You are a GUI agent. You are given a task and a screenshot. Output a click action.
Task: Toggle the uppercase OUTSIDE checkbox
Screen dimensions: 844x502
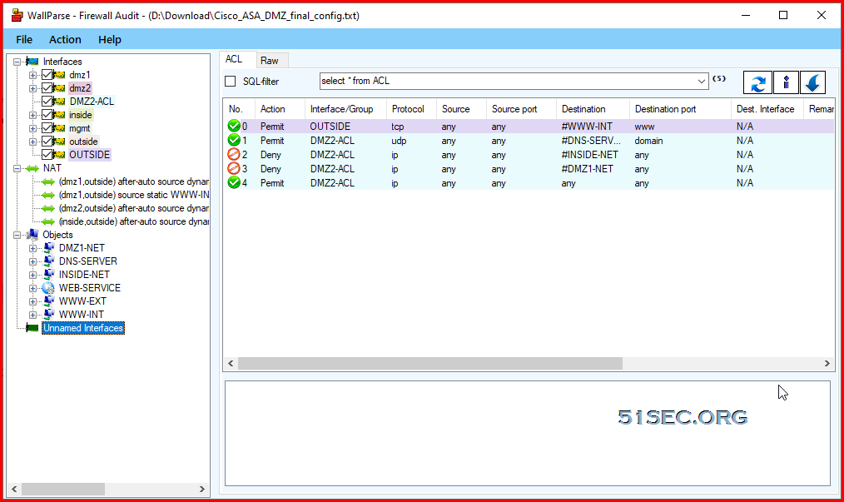47,155
